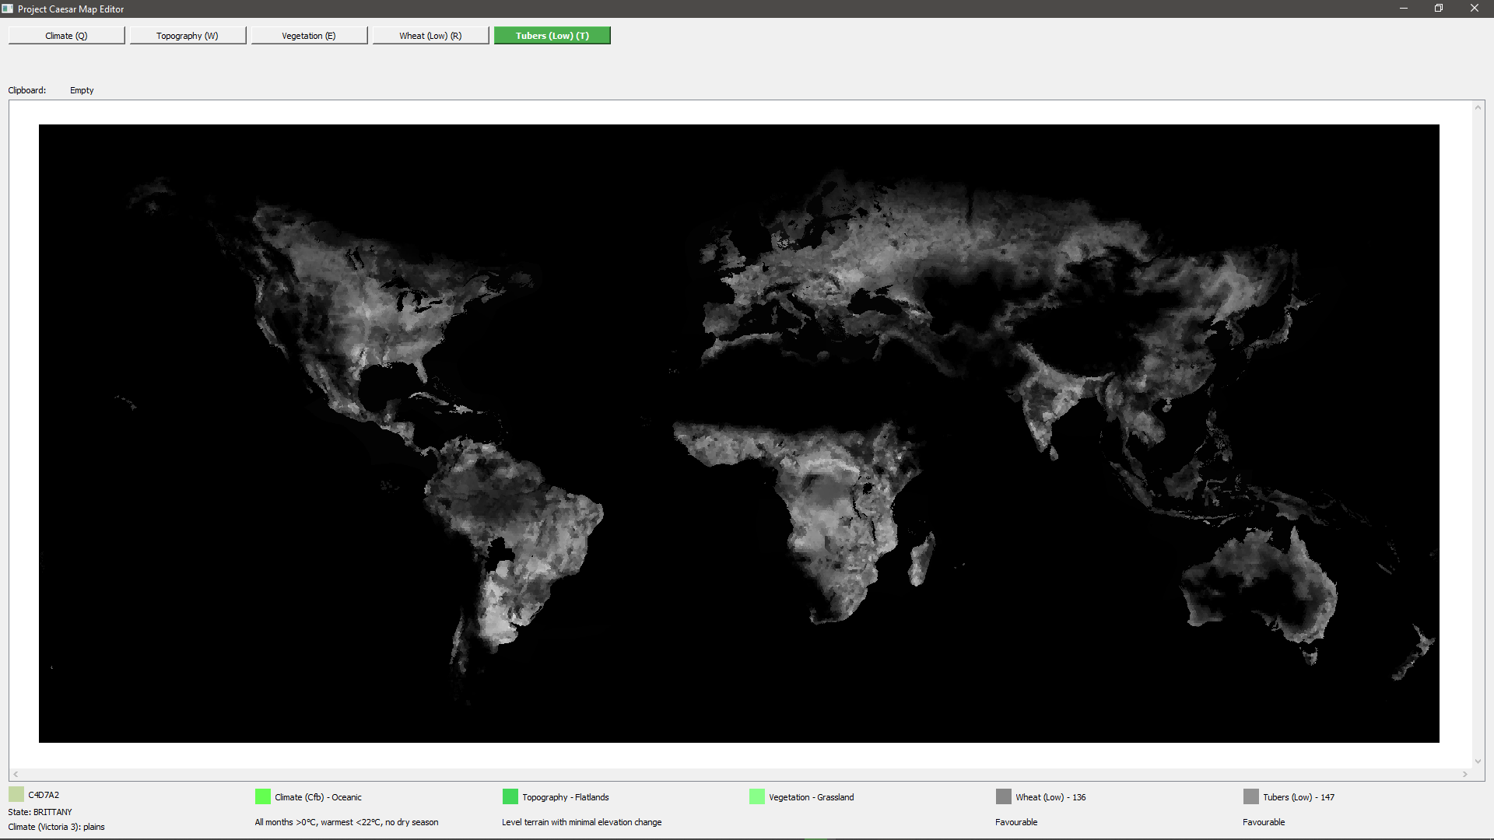Open the Vegetation (E) layer view
Viewport: 1494px width, 840px height.
(309, 36)
